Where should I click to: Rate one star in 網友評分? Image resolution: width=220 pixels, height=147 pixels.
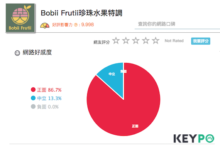(x=116, y=41)
